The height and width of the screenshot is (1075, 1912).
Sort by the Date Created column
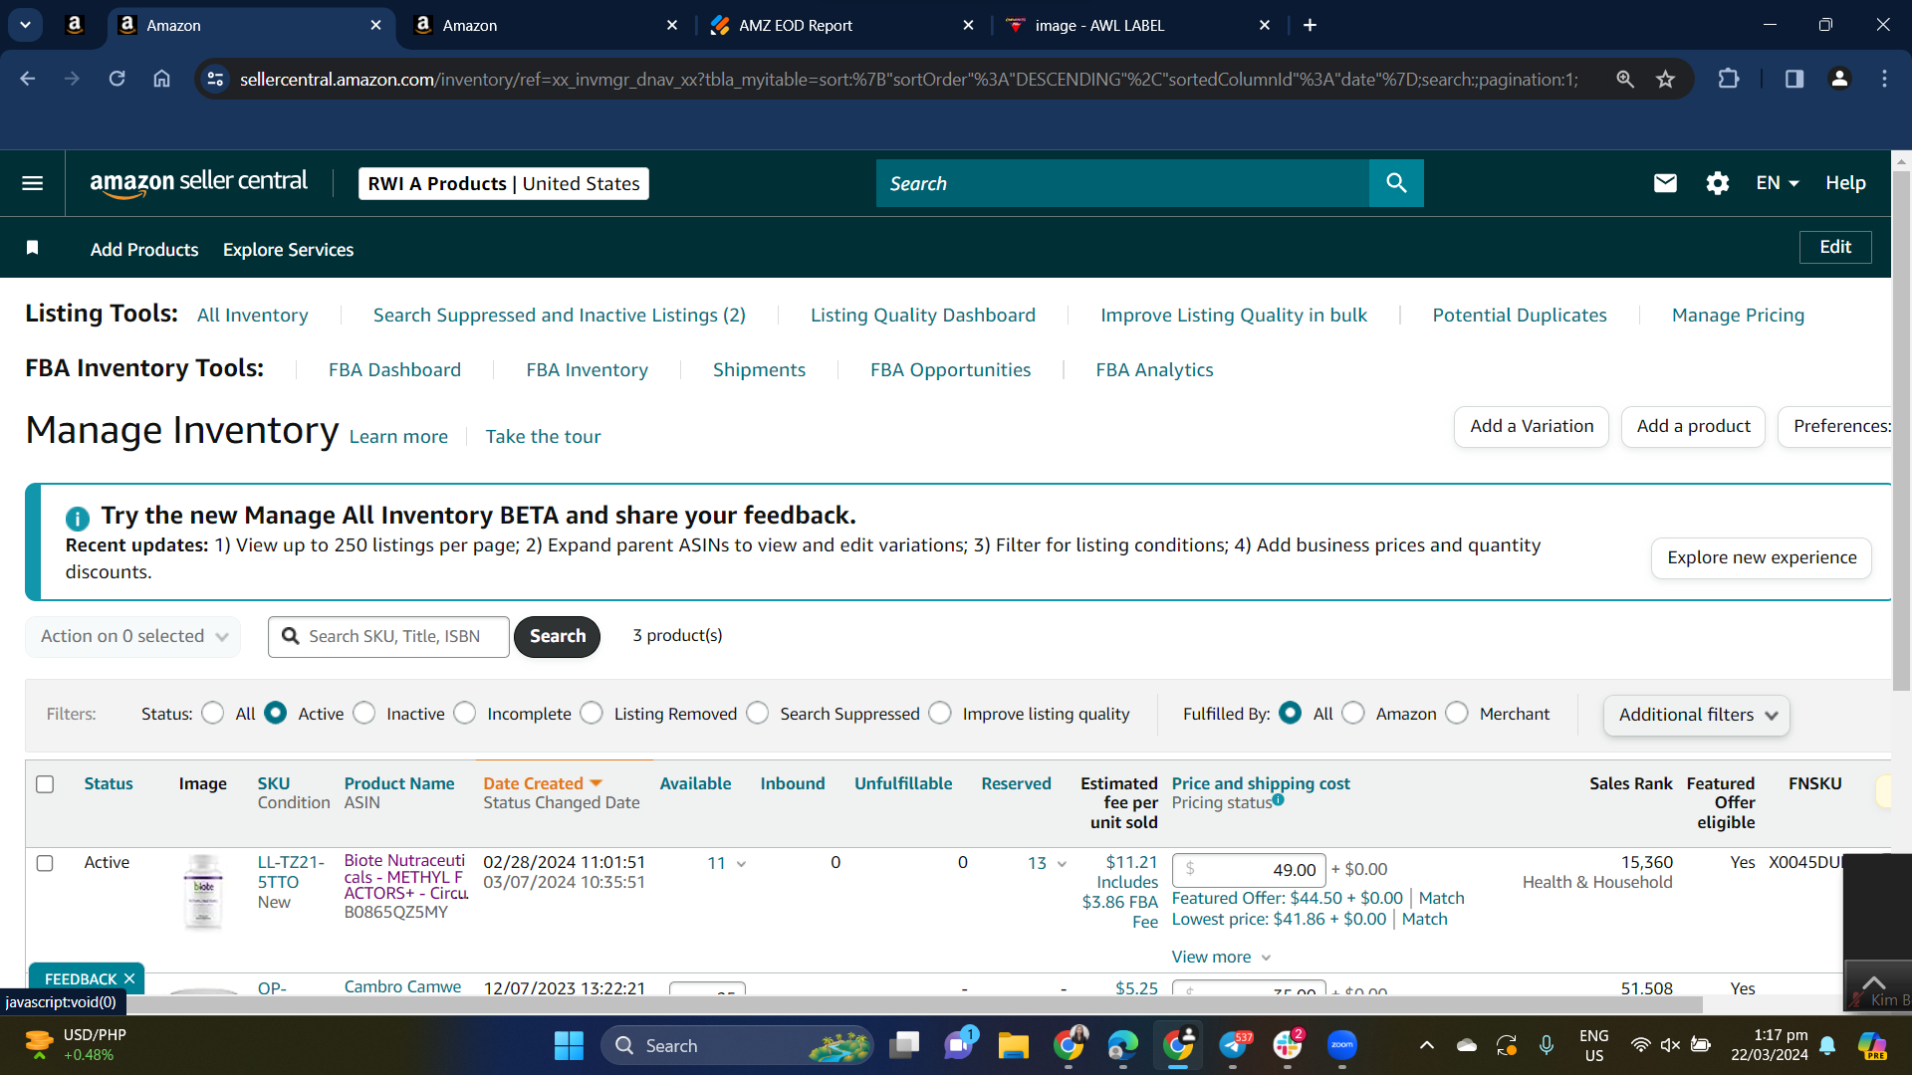543,783
